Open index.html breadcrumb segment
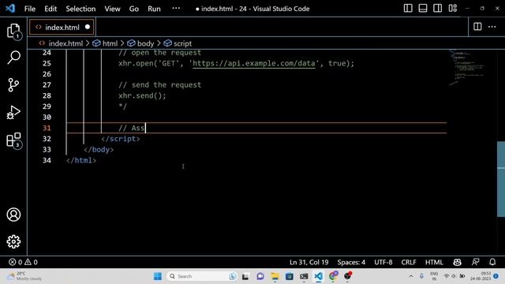 click(x=65, y=43)
